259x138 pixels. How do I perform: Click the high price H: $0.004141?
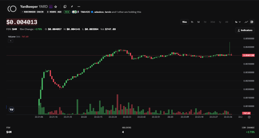click(72, 29)
